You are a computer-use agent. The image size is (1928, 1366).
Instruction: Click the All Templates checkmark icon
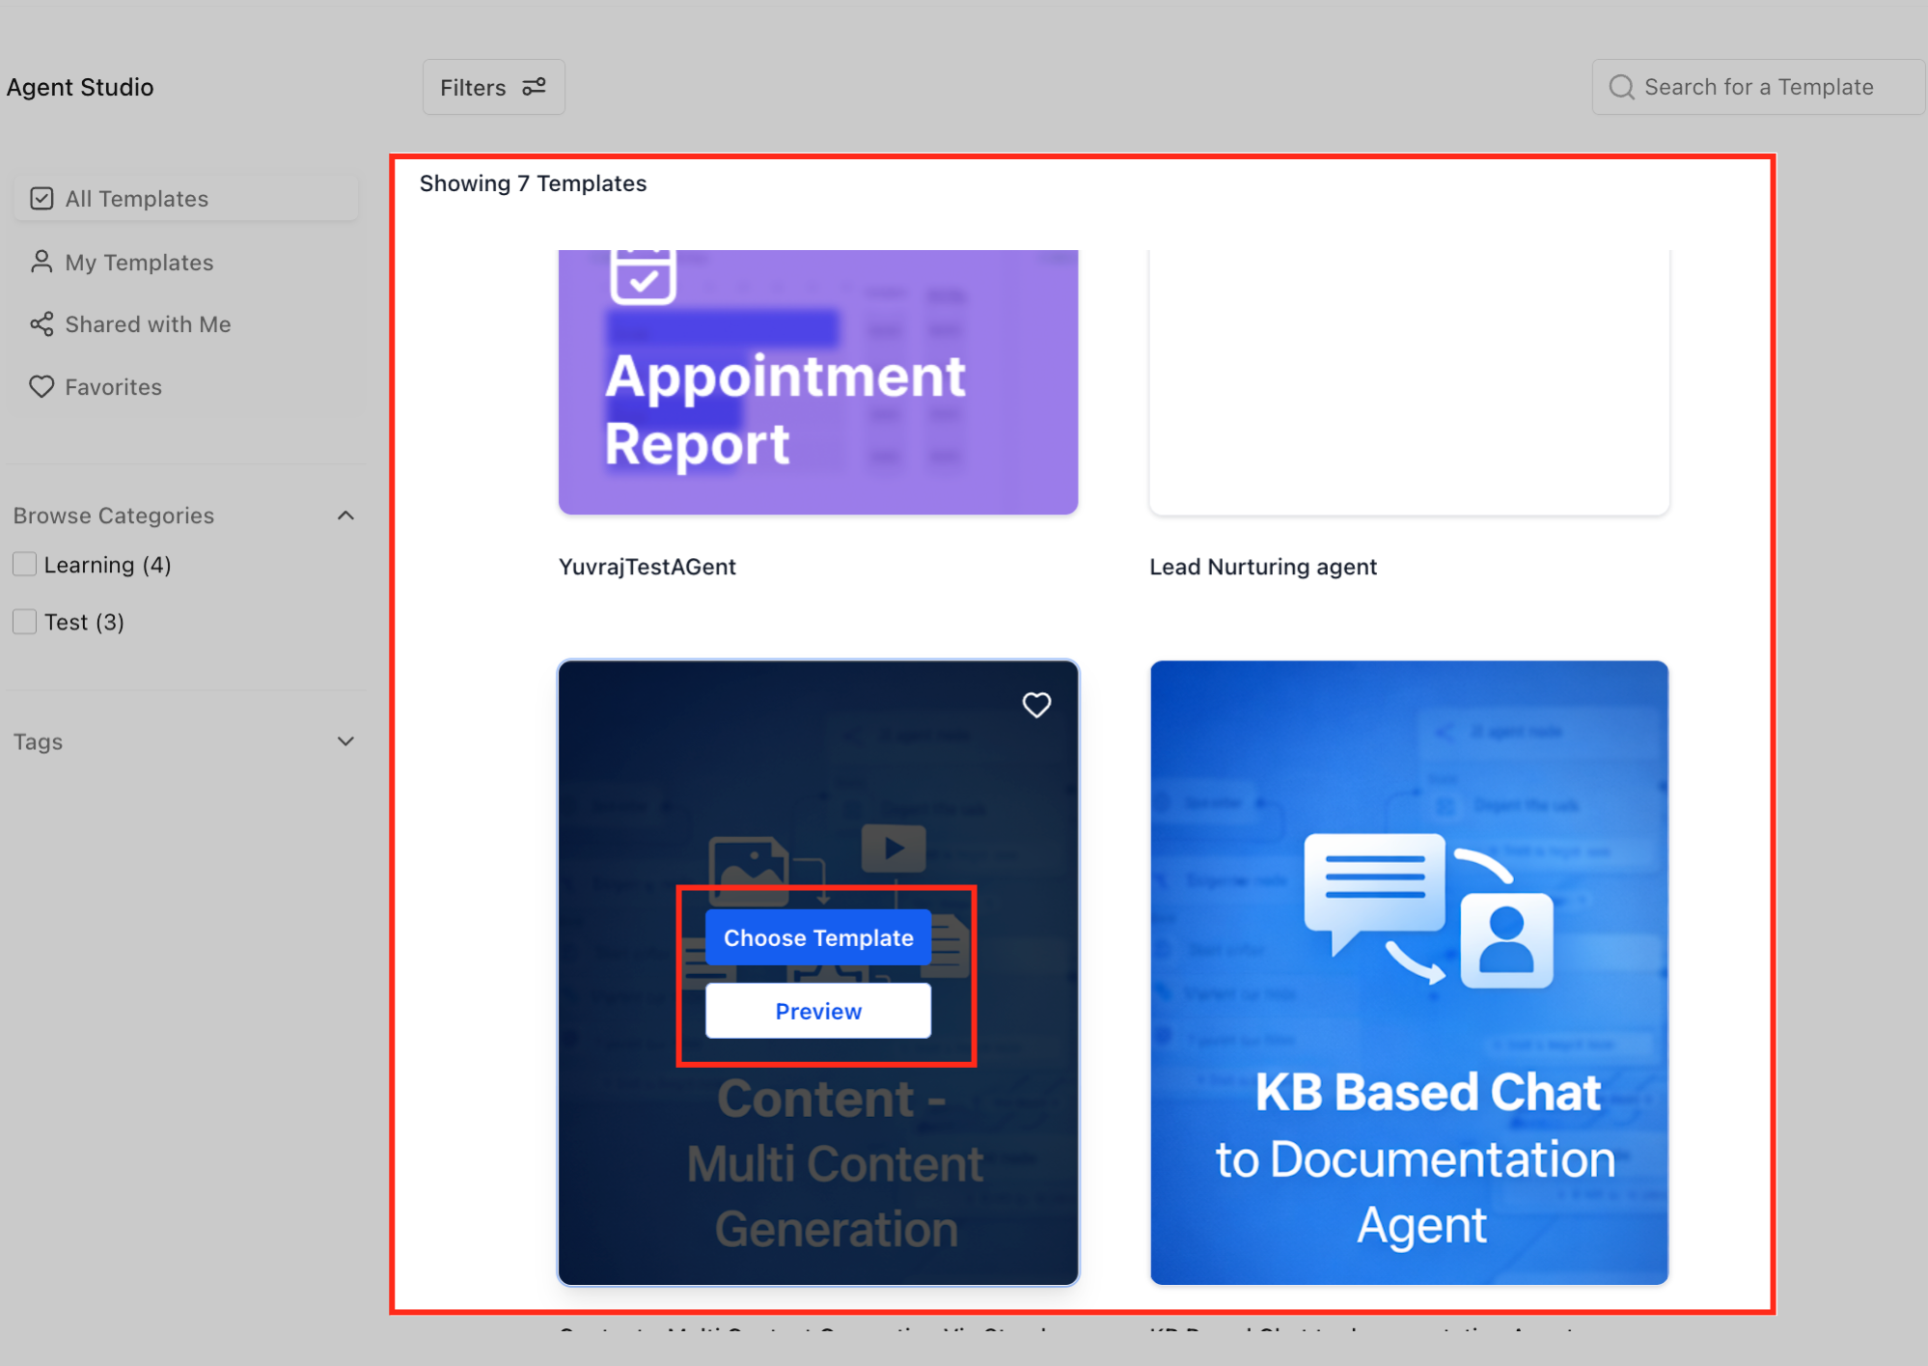click(x=41, y=199)
